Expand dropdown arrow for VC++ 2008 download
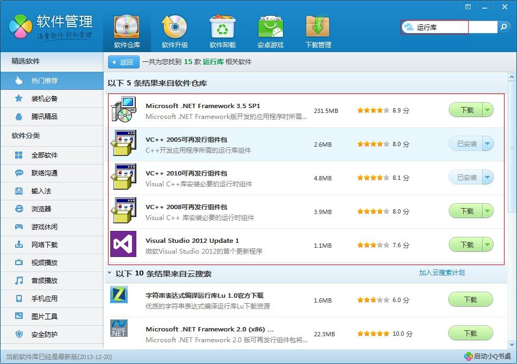The height and width of the screenshot is (364, 517). click(x=487, y=211)
